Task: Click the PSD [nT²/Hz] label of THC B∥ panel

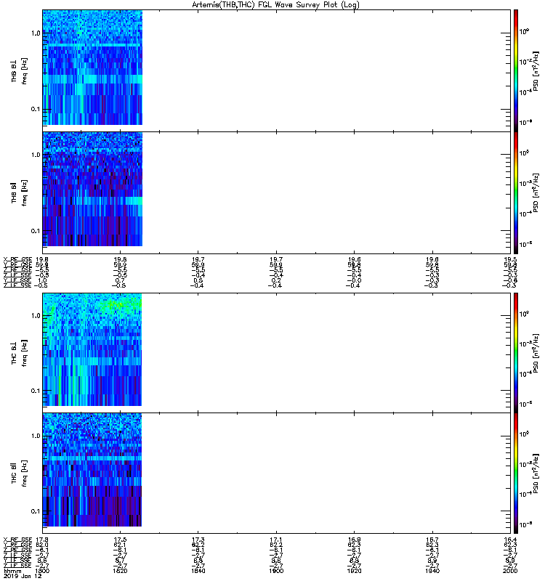Action: point(536,474)
